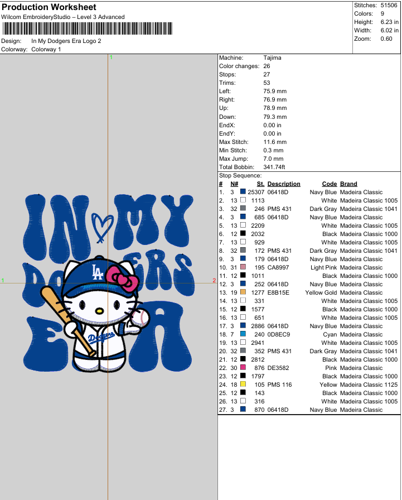Select the Tajima machine value
The image size is (402, 500).
click(x=272, y=57)
